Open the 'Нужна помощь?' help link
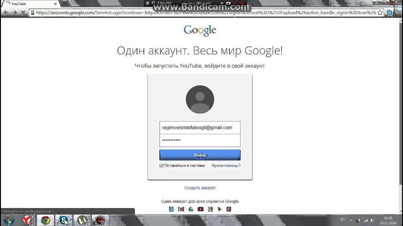Image resolution: width=403 pixels, height=226 pixels. [226, 165]
